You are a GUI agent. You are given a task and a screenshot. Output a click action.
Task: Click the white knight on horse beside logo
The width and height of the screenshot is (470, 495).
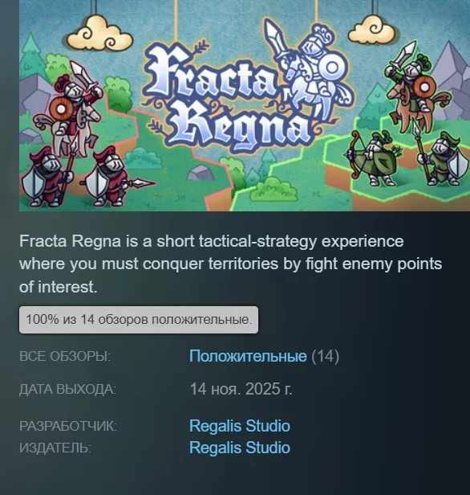click(312, 66)
